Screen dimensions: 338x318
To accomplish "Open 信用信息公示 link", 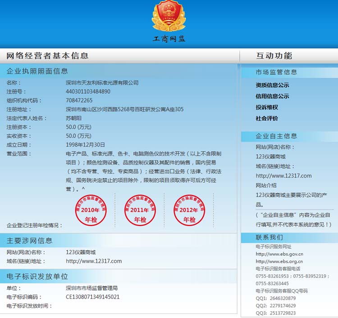I will 272,96.
